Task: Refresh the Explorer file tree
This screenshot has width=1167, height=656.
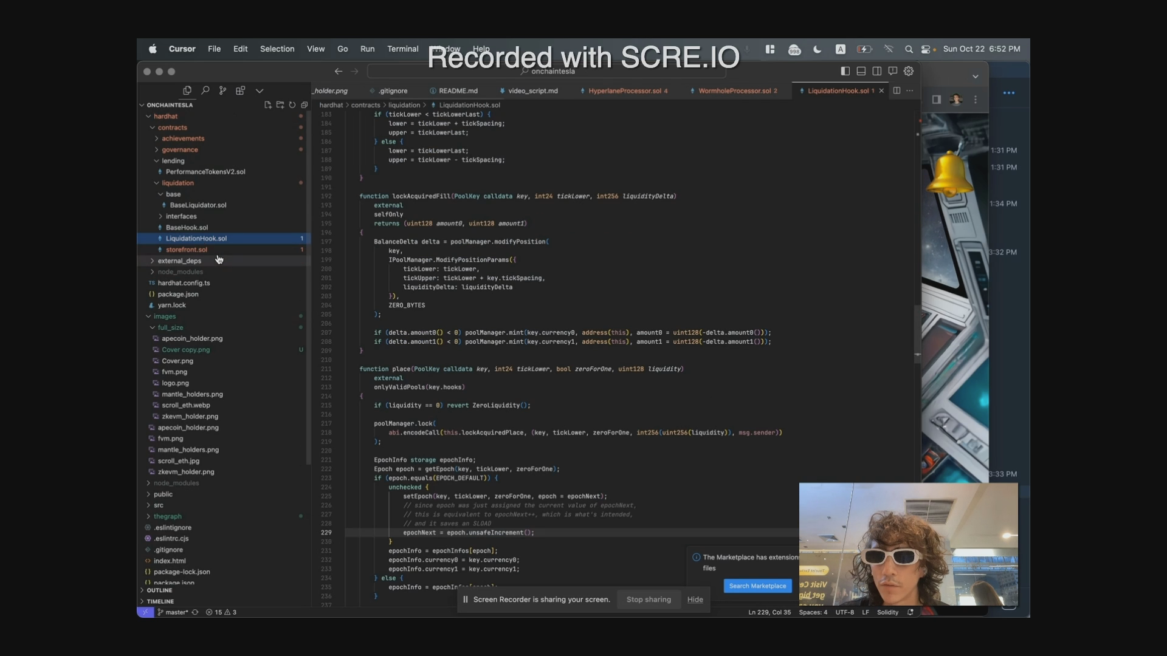Action: 292,105
